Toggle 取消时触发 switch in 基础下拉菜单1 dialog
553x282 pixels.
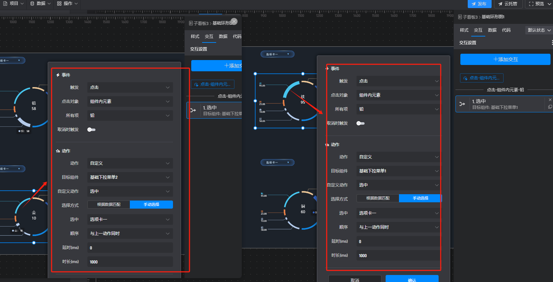[x=360, y=123]
